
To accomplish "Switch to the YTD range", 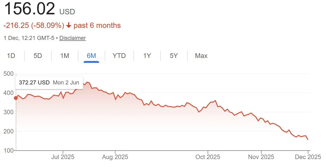I will [x=119, y=56].
